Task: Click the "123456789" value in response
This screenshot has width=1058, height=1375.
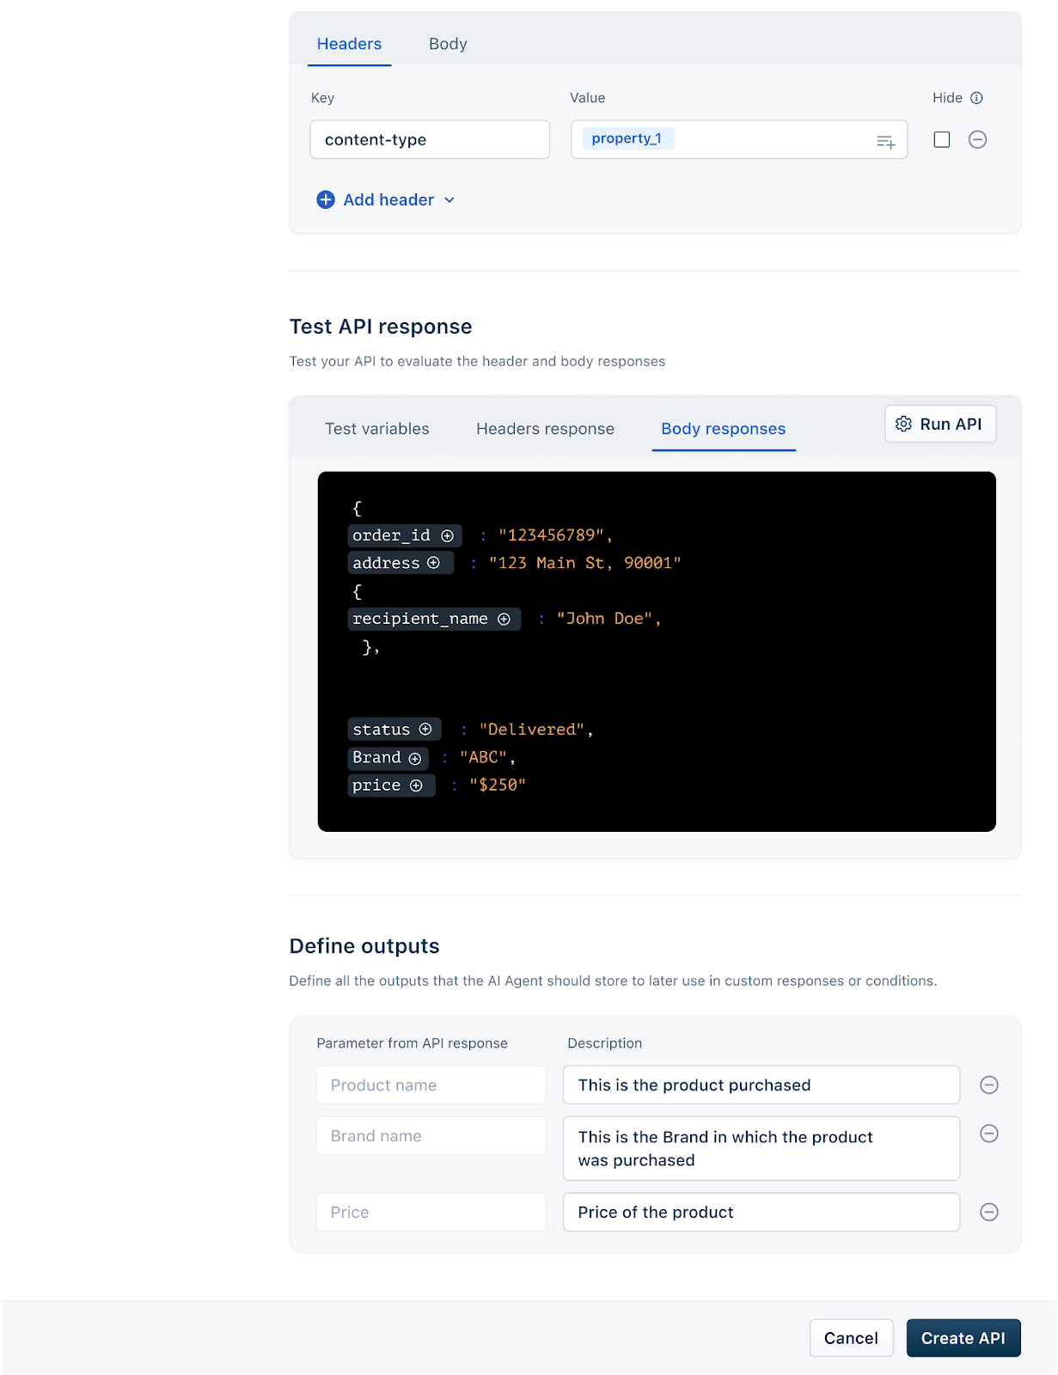Action: (551, 535)
